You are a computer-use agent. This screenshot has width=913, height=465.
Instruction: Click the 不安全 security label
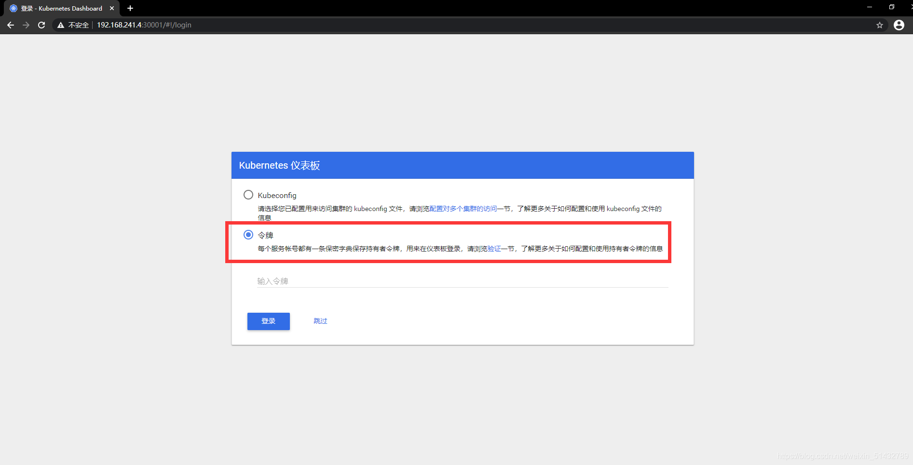(79, 25)
